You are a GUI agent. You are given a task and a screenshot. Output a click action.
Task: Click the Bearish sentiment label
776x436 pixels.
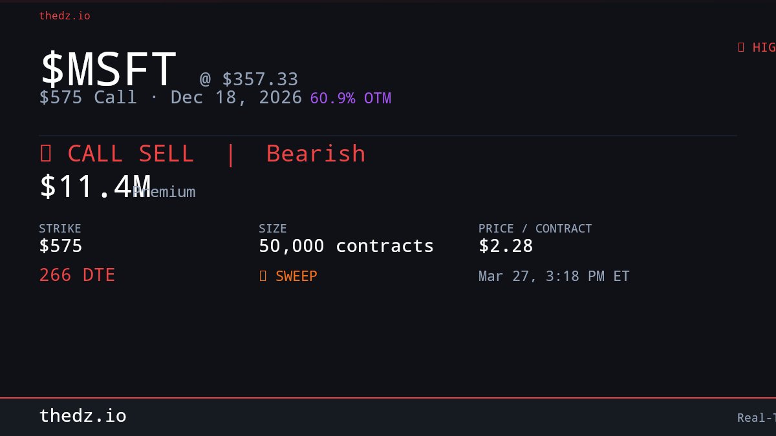(316, 154)
